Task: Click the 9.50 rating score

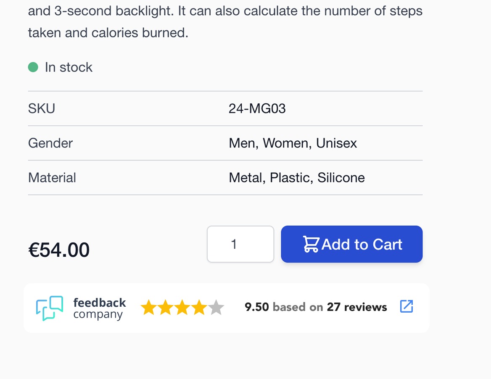Action: coord(256,307)
